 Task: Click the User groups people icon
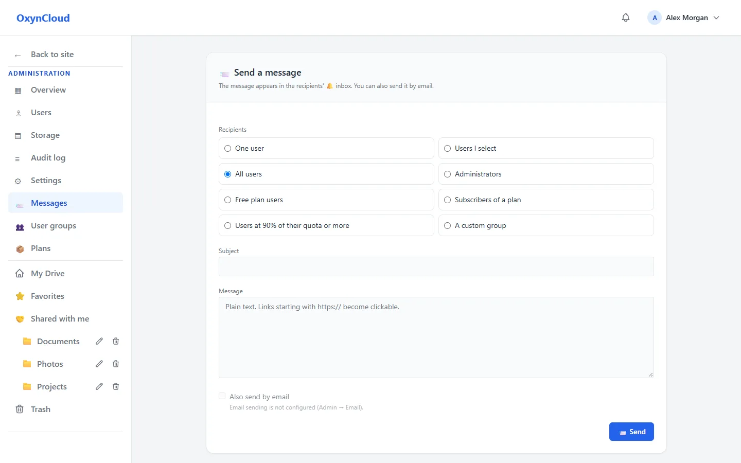pyautogui.click(x=20, y=227)
